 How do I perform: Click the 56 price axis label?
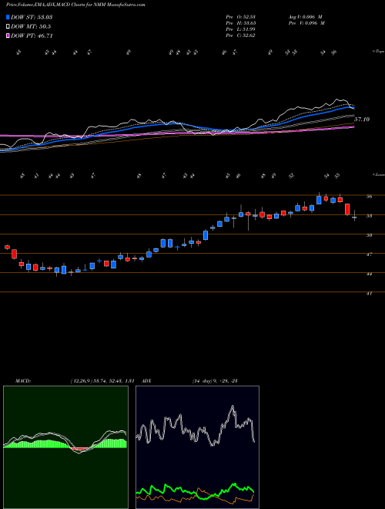pyautogui.click(x=369, y=197)
